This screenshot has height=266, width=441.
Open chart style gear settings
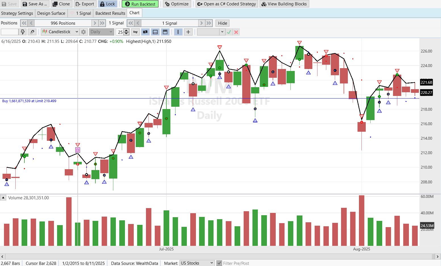[x=83, y=32]
